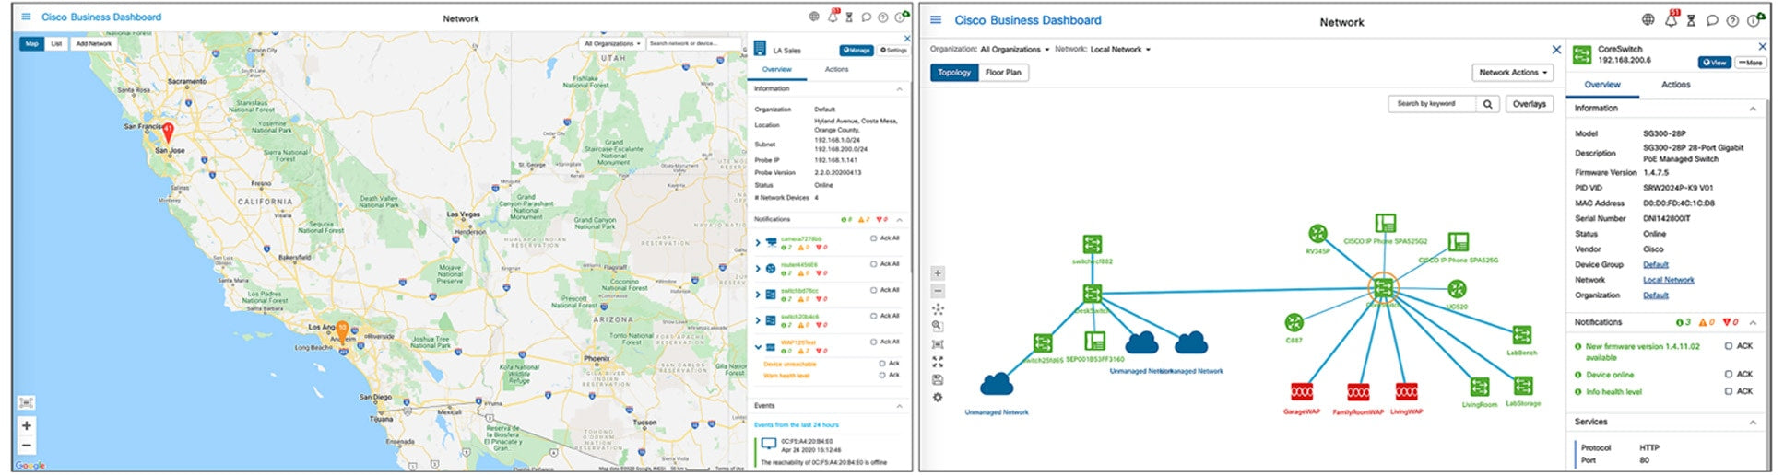This screenshot has height=475, width=1784.
Task: Switch to the List view tab
Action: [x=56, y=43]
